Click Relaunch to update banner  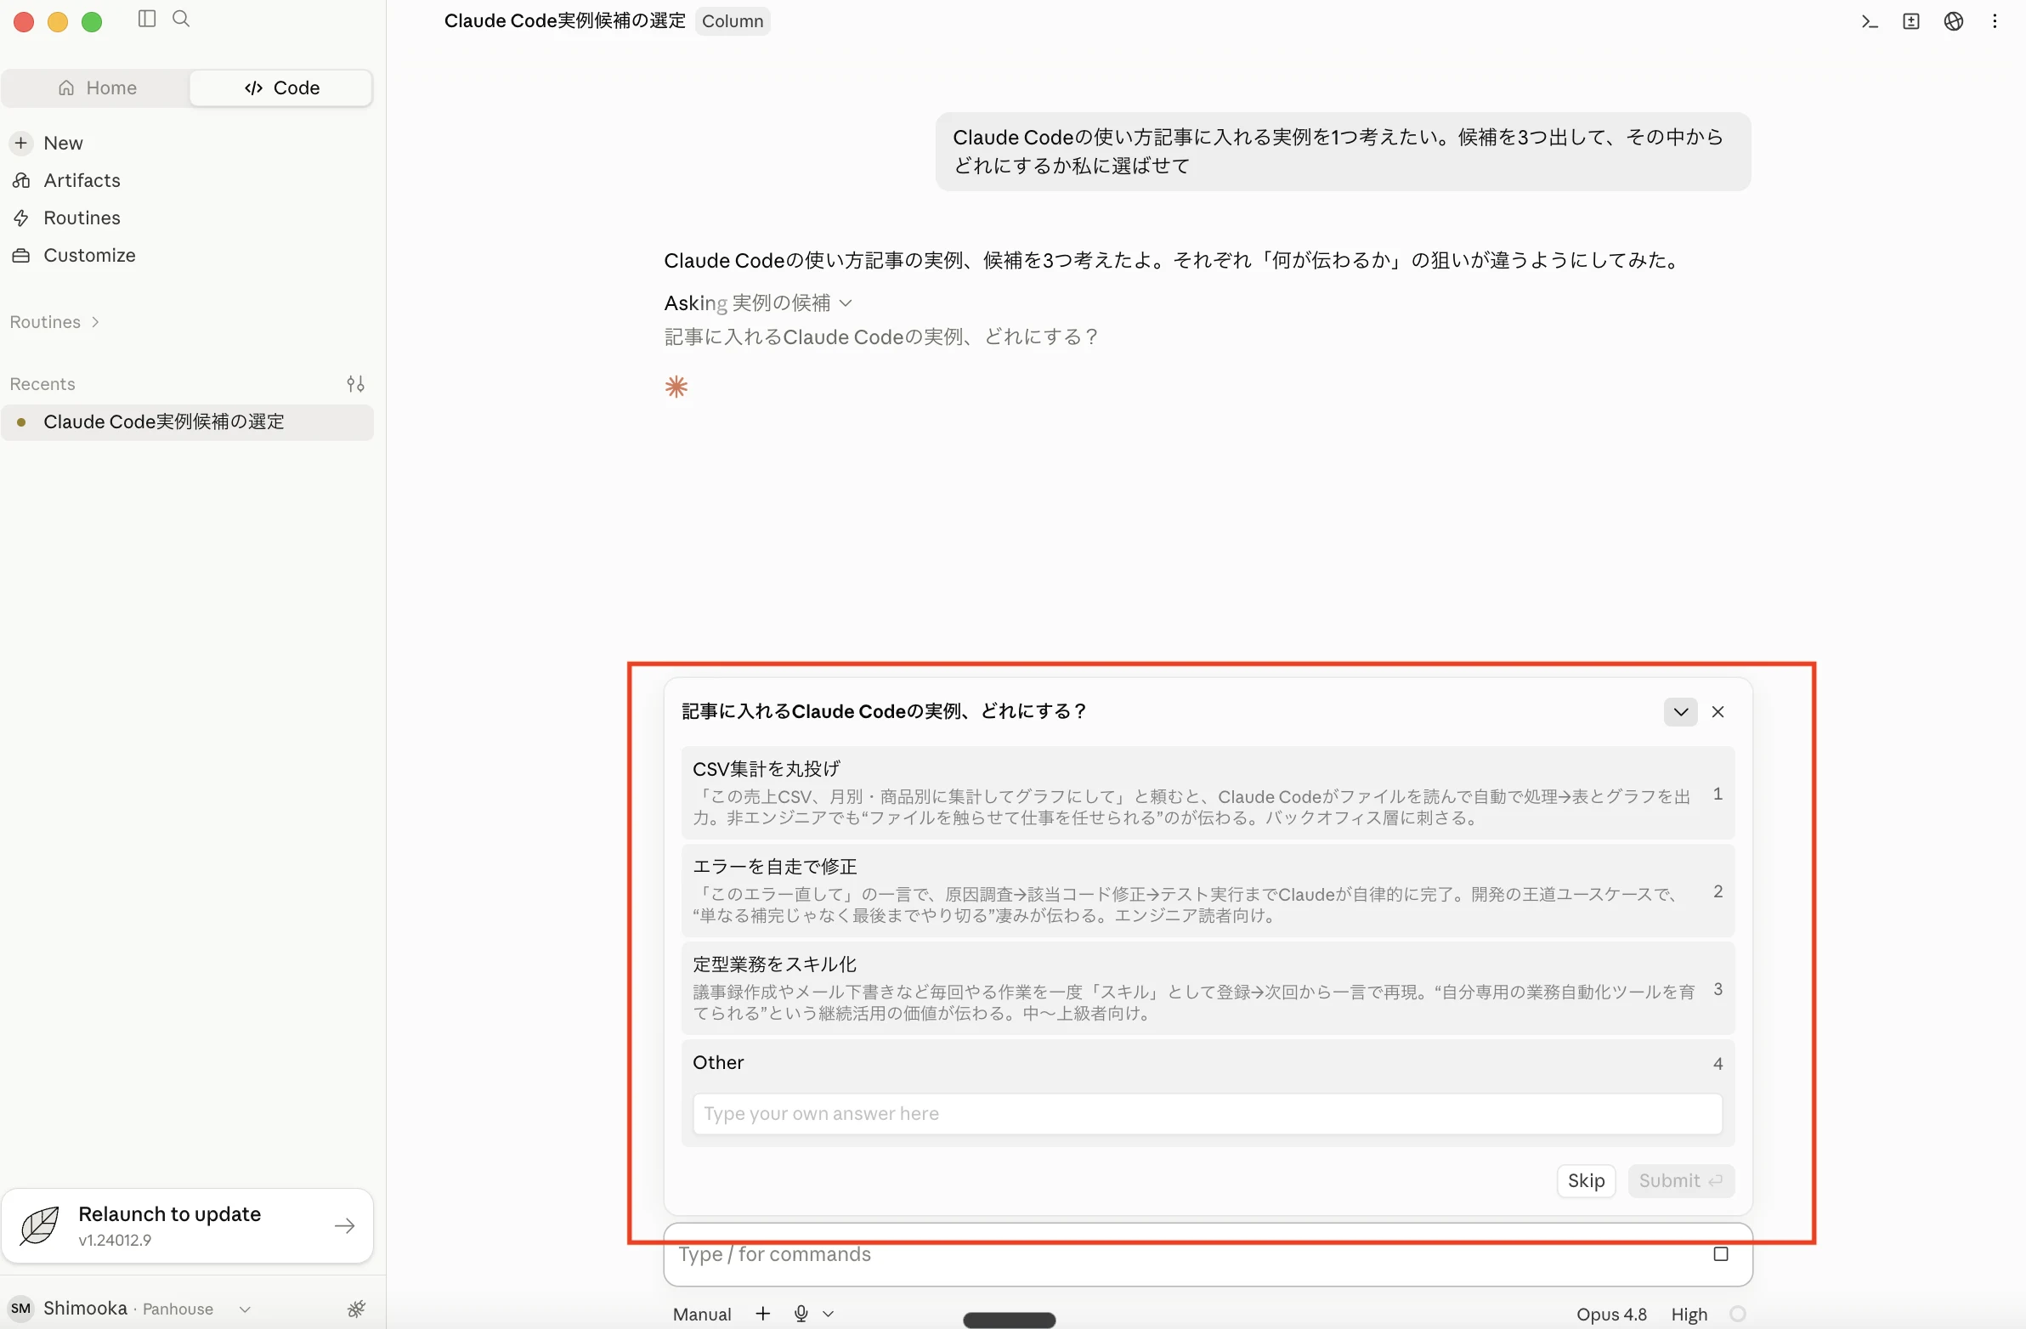[187, 1226]
